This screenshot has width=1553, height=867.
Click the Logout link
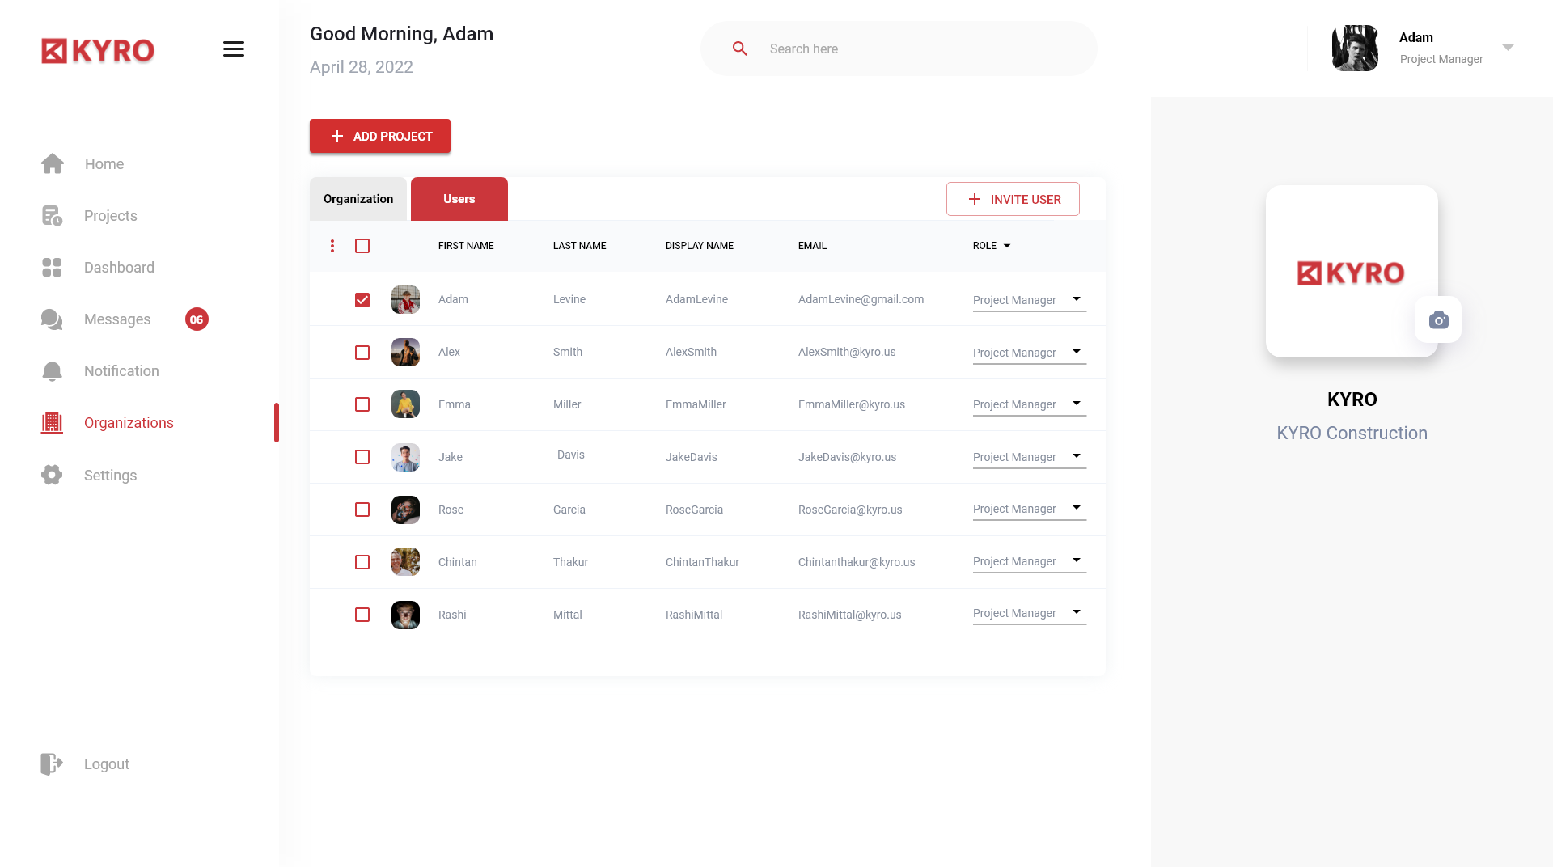coord(107,764)
